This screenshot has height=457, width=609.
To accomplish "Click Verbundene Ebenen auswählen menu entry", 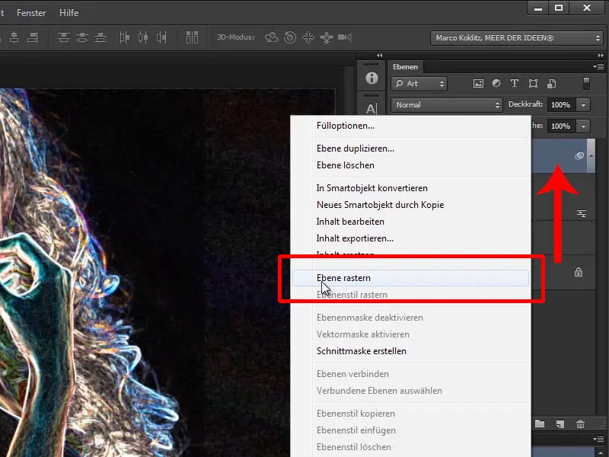I will point(411,391).
